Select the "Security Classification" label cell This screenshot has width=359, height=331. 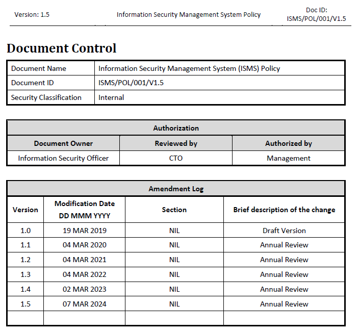pyautogui.click(x=46, y=97)
